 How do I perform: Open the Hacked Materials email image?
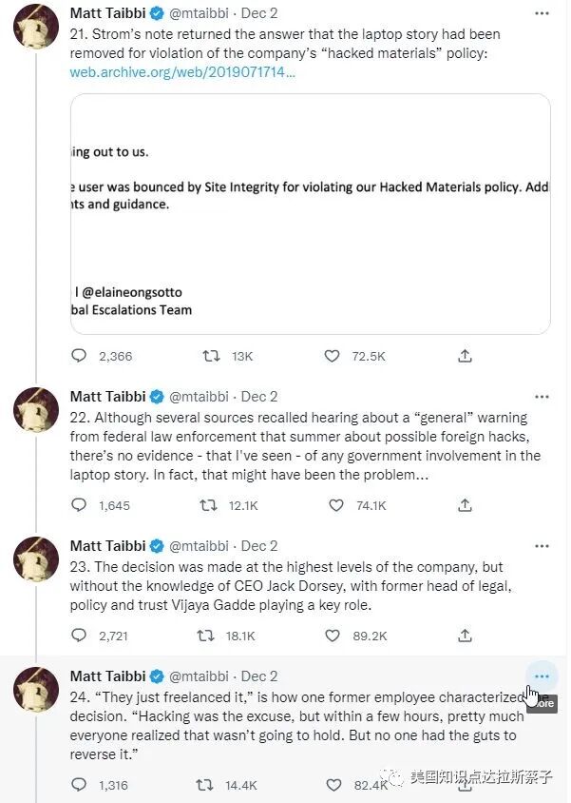click(x=311, y=214)
